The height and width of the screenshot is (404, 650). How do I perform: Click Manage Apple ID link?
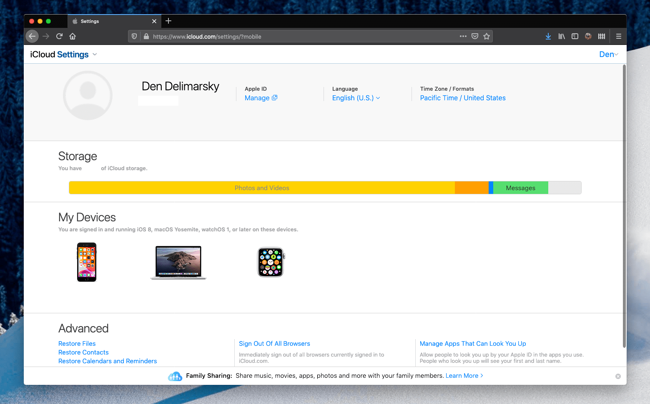[261, 98]
